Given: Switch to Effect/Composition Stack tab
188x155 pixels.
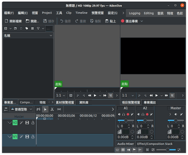Looking at the screenshot, I should (x=155, y=144).
